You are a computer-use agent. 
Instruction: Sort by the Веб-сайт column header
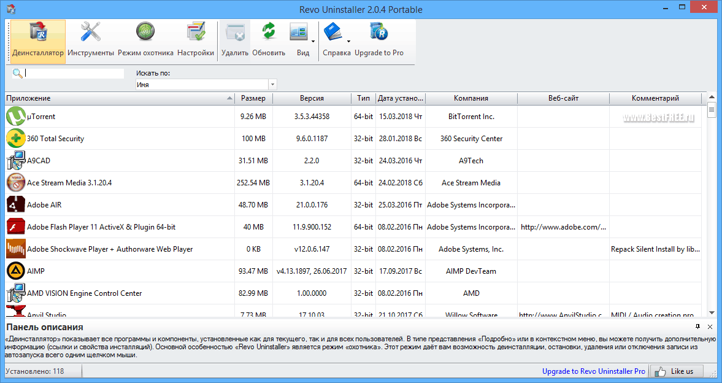click(563, 98)
